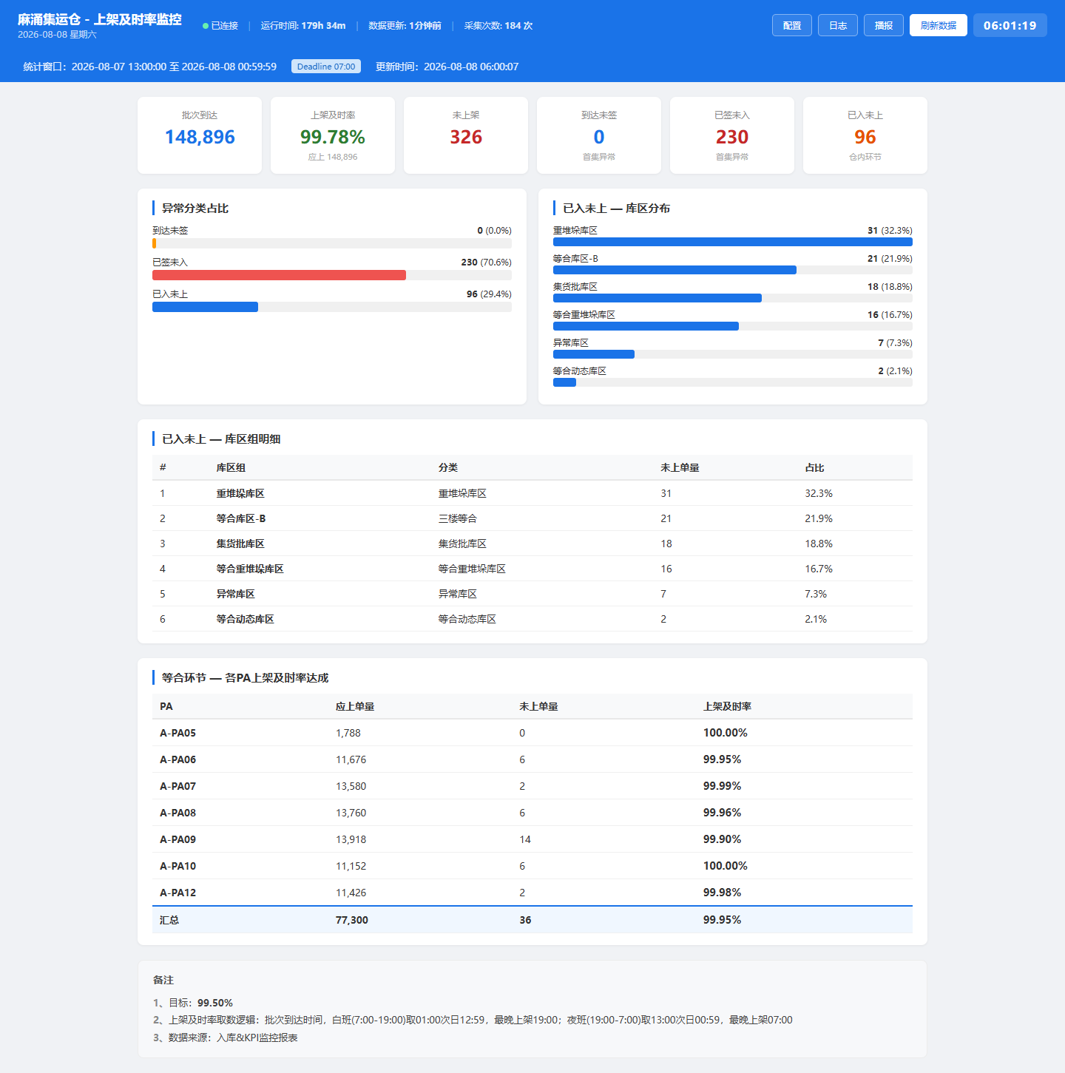Select the 上架及时率 99.78% card
Screen dimensions: 1065x1073
pos(333,135)
